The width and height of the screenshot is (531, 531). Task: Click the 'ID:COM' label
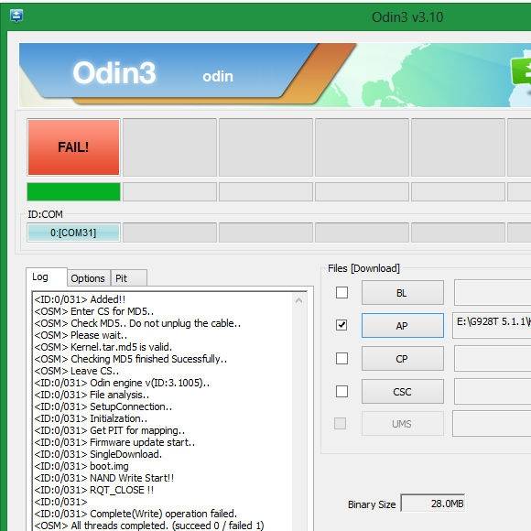[46, 214]
